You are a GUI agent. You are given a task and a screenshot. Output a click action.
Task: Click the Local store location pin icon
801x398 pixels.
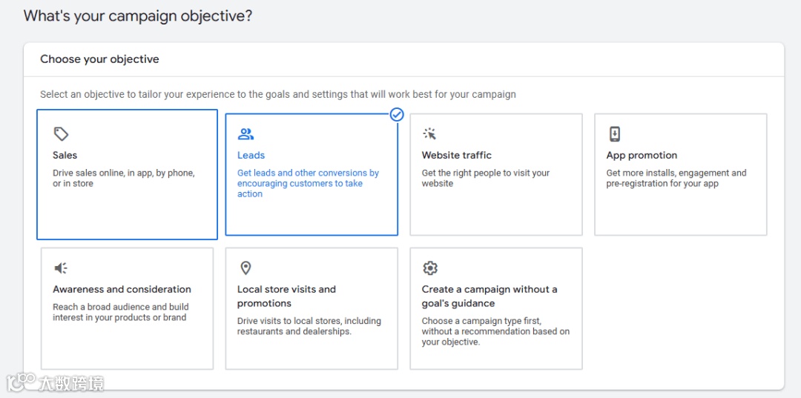tap(245, 268)
